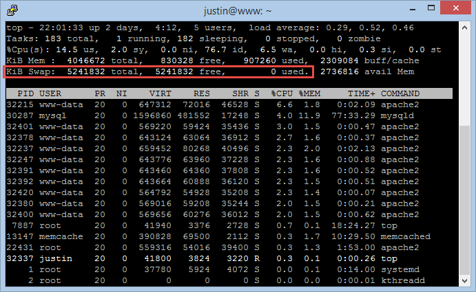The height and width of the screenshot is (292, 476).
Task: Click PID 32378 row
Action: pos(229,137)
